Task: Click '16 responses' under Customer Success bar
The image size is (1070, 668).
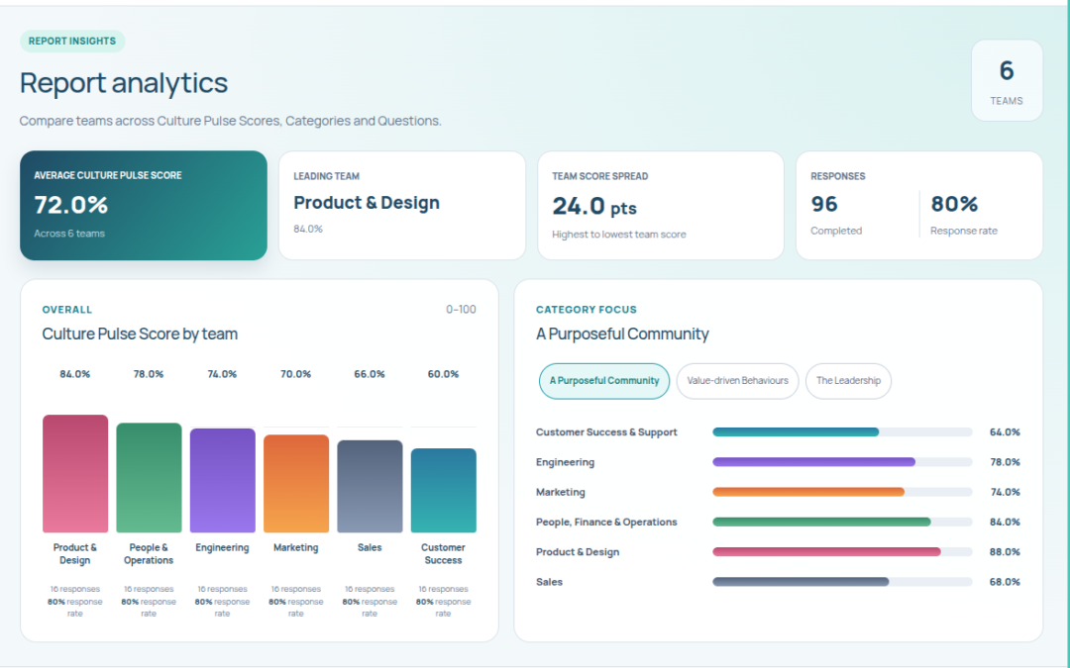Action: (x=444, y=589)
